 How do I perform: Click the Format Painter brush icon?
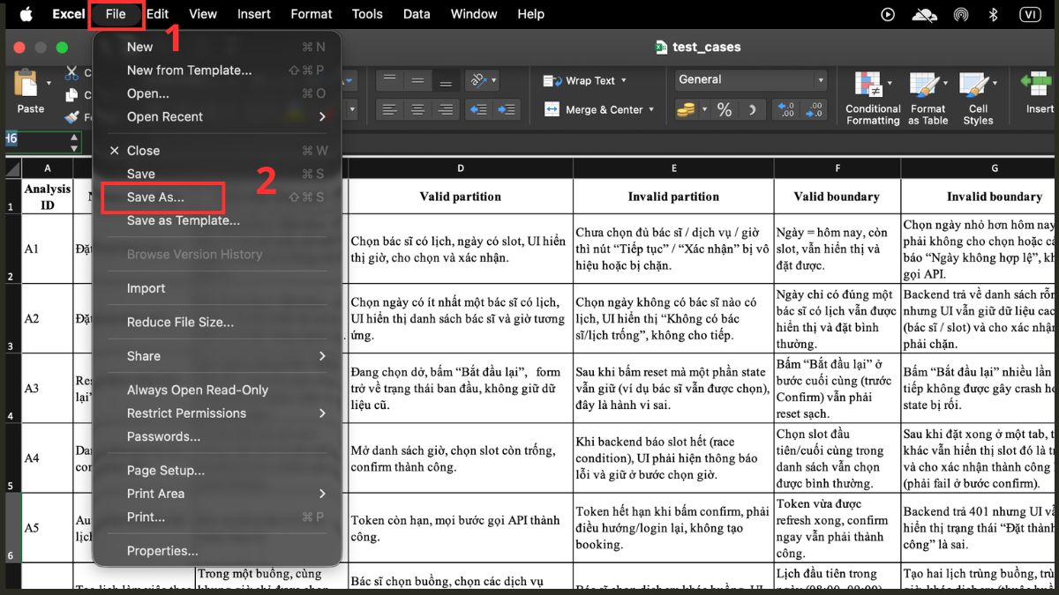tap(71, 116)
